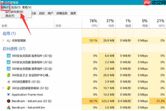Click the 360主动防御服务模块 icon
166x111 pixels.
coord(9,88)
